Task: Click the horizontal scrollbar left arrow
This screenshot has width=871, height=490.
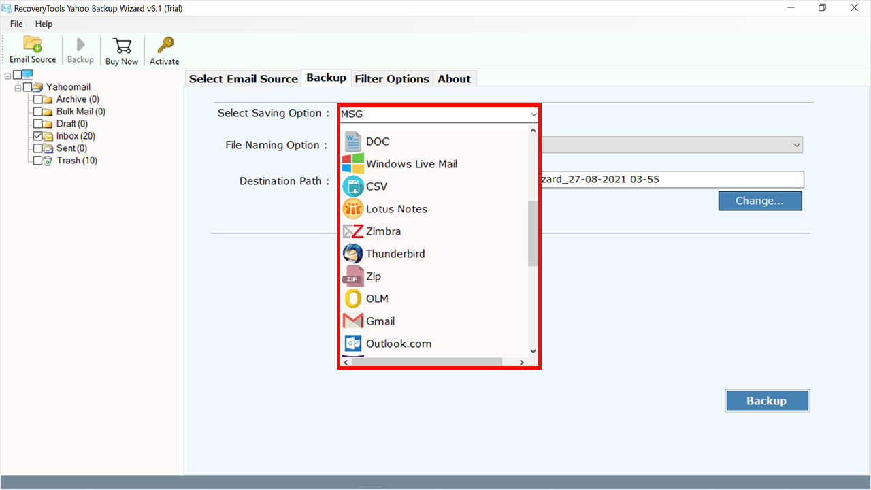Action: (x=346, y=363)
